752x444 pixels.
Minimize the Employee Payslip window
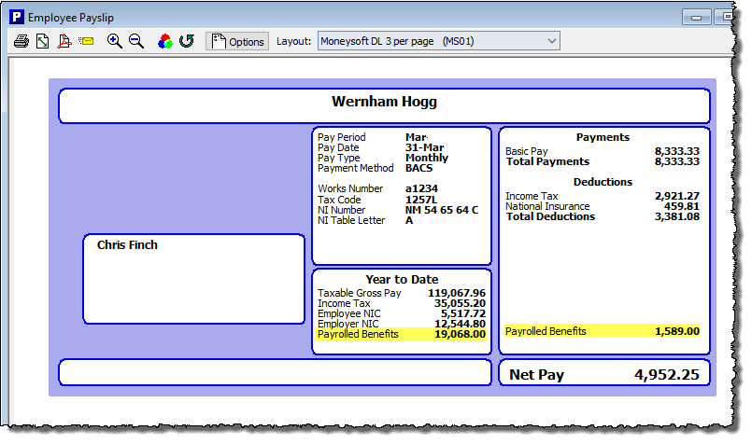[x=696, y=17]
